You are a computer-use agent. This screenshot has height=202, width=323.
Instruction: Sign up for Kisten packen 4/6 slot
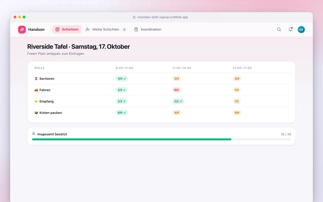pos(176,113)
